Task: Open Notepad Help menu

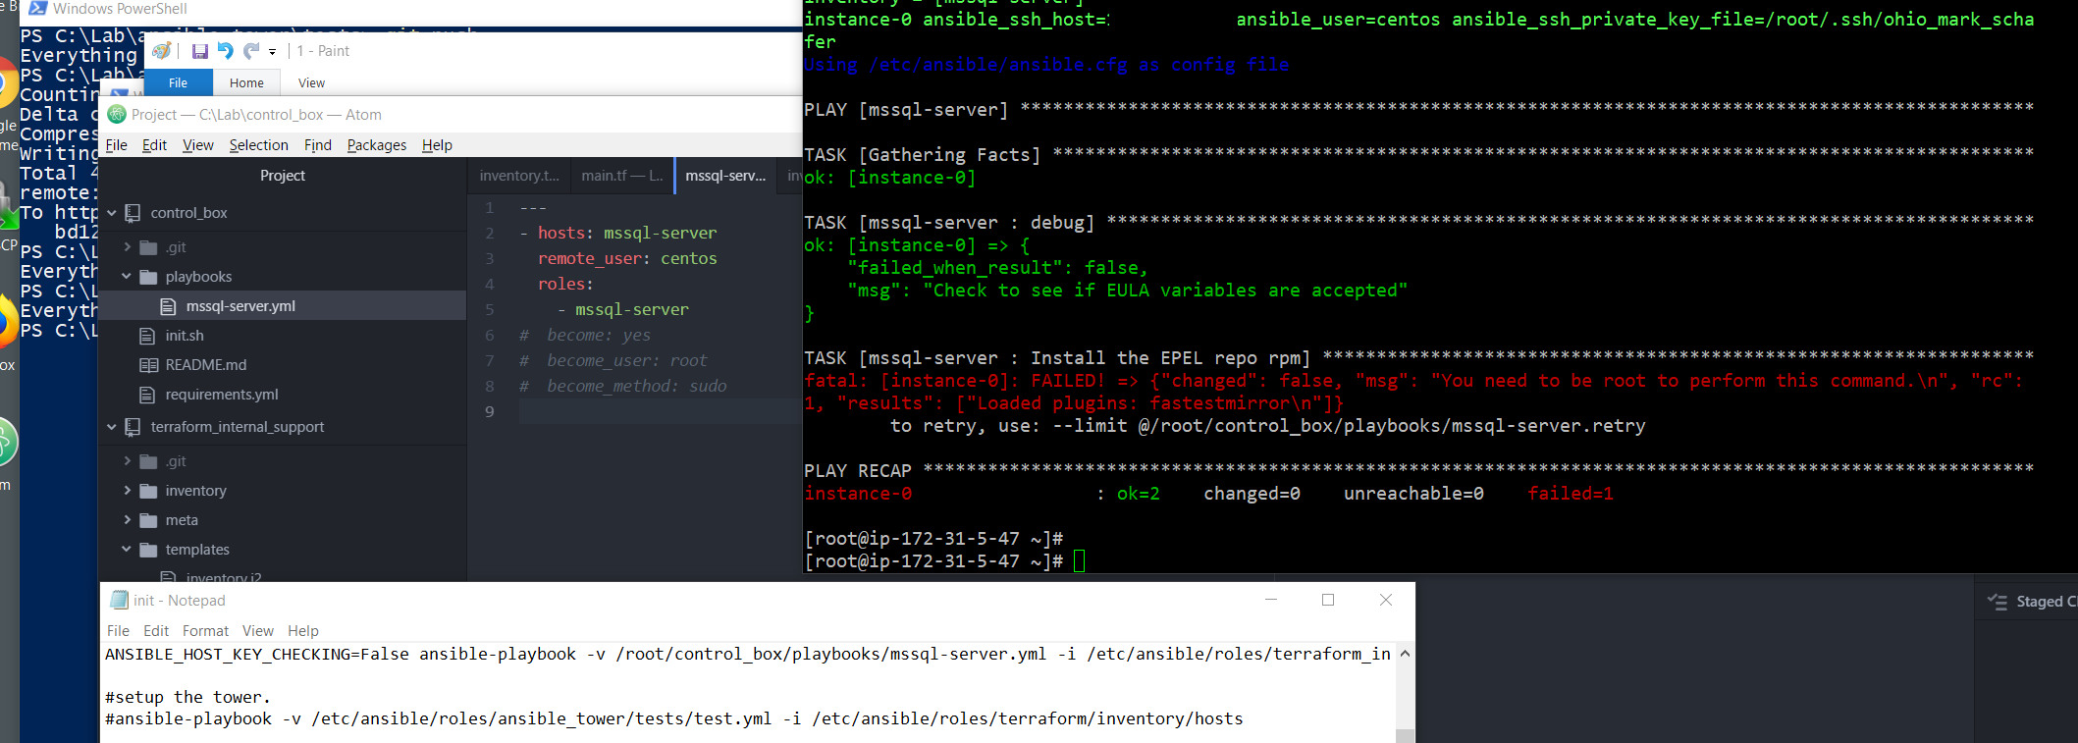Action: 303,631
